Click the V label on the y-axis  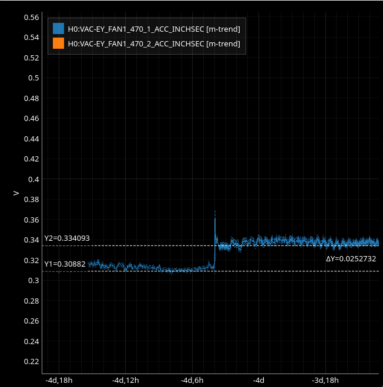click(x=16, y=192)
